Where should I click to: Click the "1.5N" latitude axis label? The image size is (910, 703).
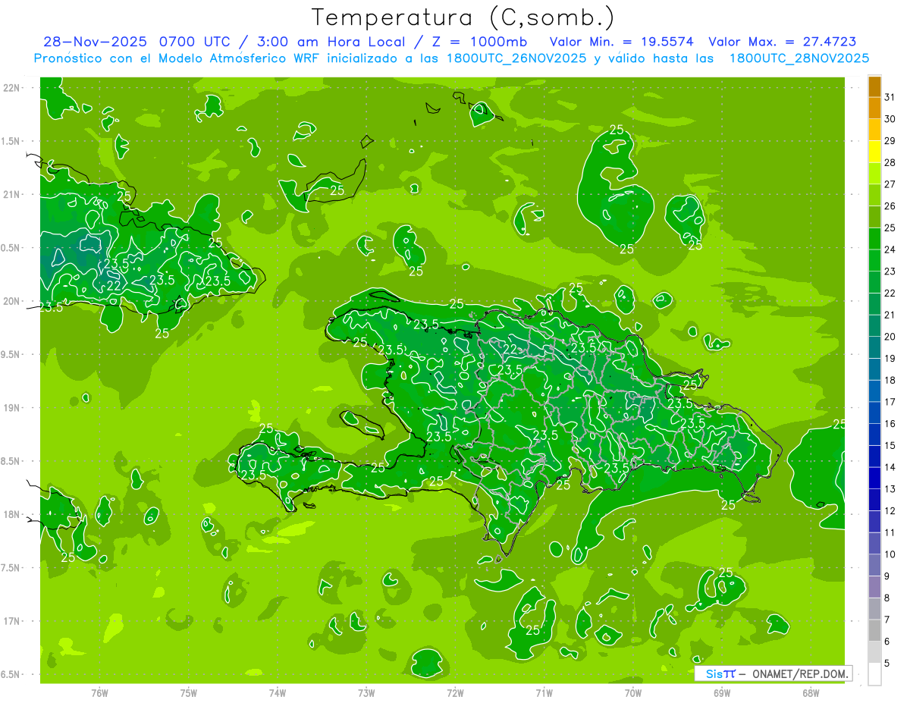(10, 141)
